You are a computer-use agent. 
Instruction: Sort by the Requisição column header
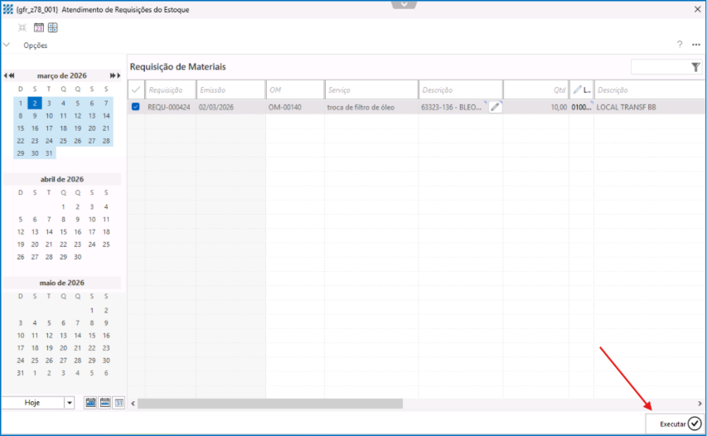pyautogui.click(x=170, y=90)
